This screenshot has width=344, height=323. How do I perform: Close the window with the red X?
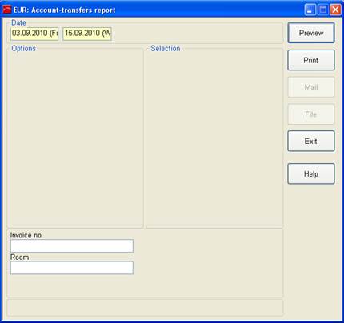click(335, 10)
